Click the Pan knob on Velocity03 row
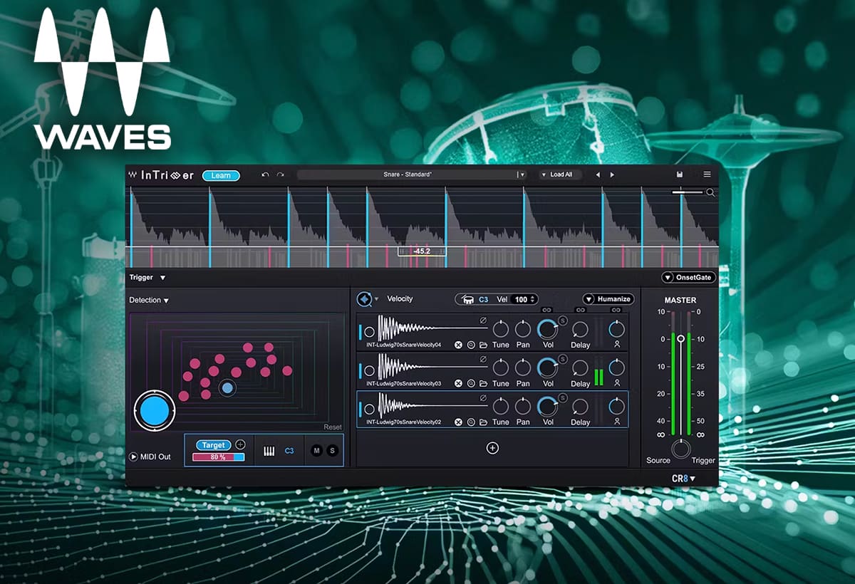 tap(523, 367)
